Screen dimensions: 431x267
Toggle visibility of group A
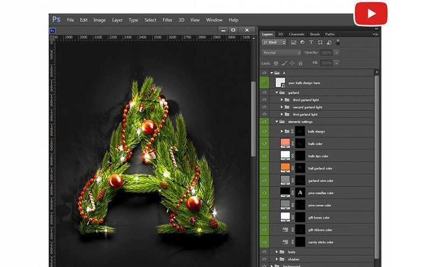265,73
